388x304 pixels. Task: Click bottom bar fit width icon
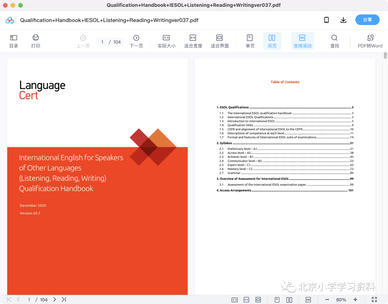click(x=246, y=300)
